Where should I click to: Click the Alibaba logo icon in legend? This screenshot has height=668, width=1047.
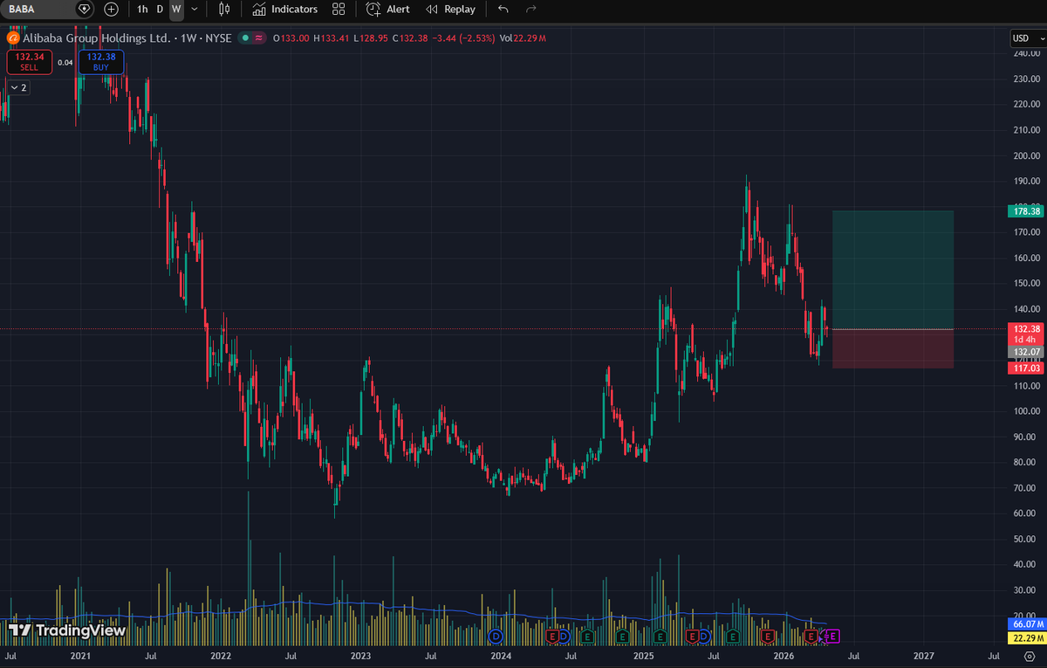[13, 38]
